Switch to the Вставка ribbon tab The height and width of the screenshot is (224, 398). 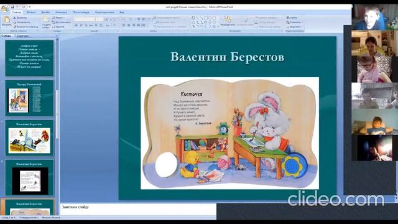(31, 12)
